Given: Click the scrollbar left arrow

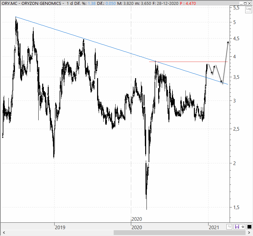Looking at the screenshot, I should [4, 233].
